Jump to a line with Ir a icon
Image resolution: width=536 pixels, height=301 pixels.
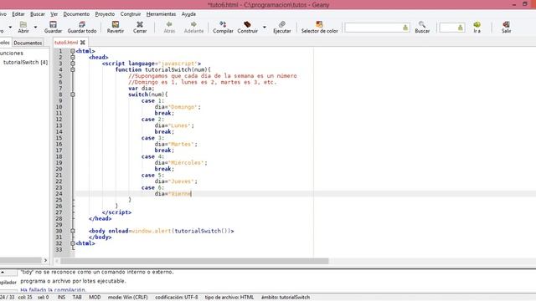[477, 27]
